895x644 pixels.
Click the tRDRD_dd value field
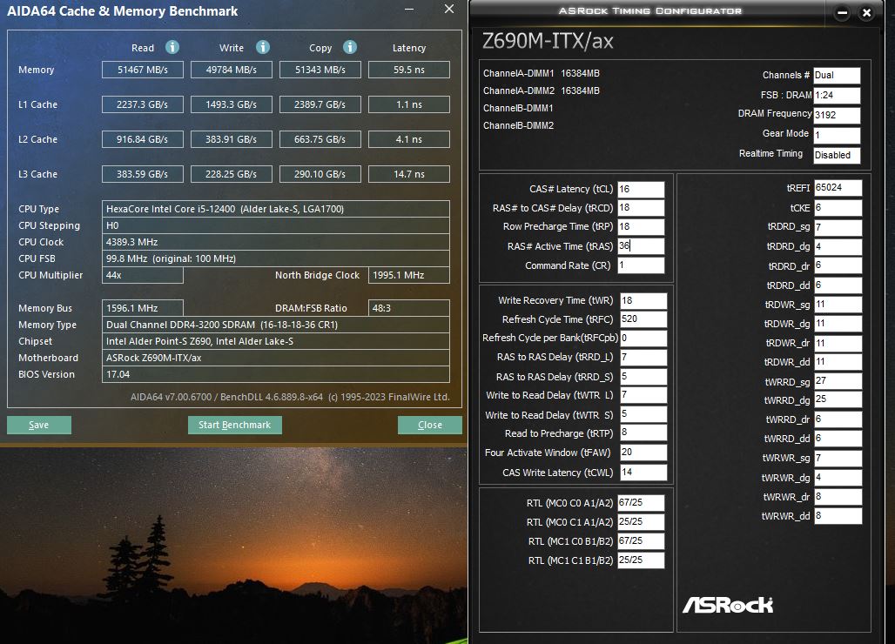(x=838, y=285)
